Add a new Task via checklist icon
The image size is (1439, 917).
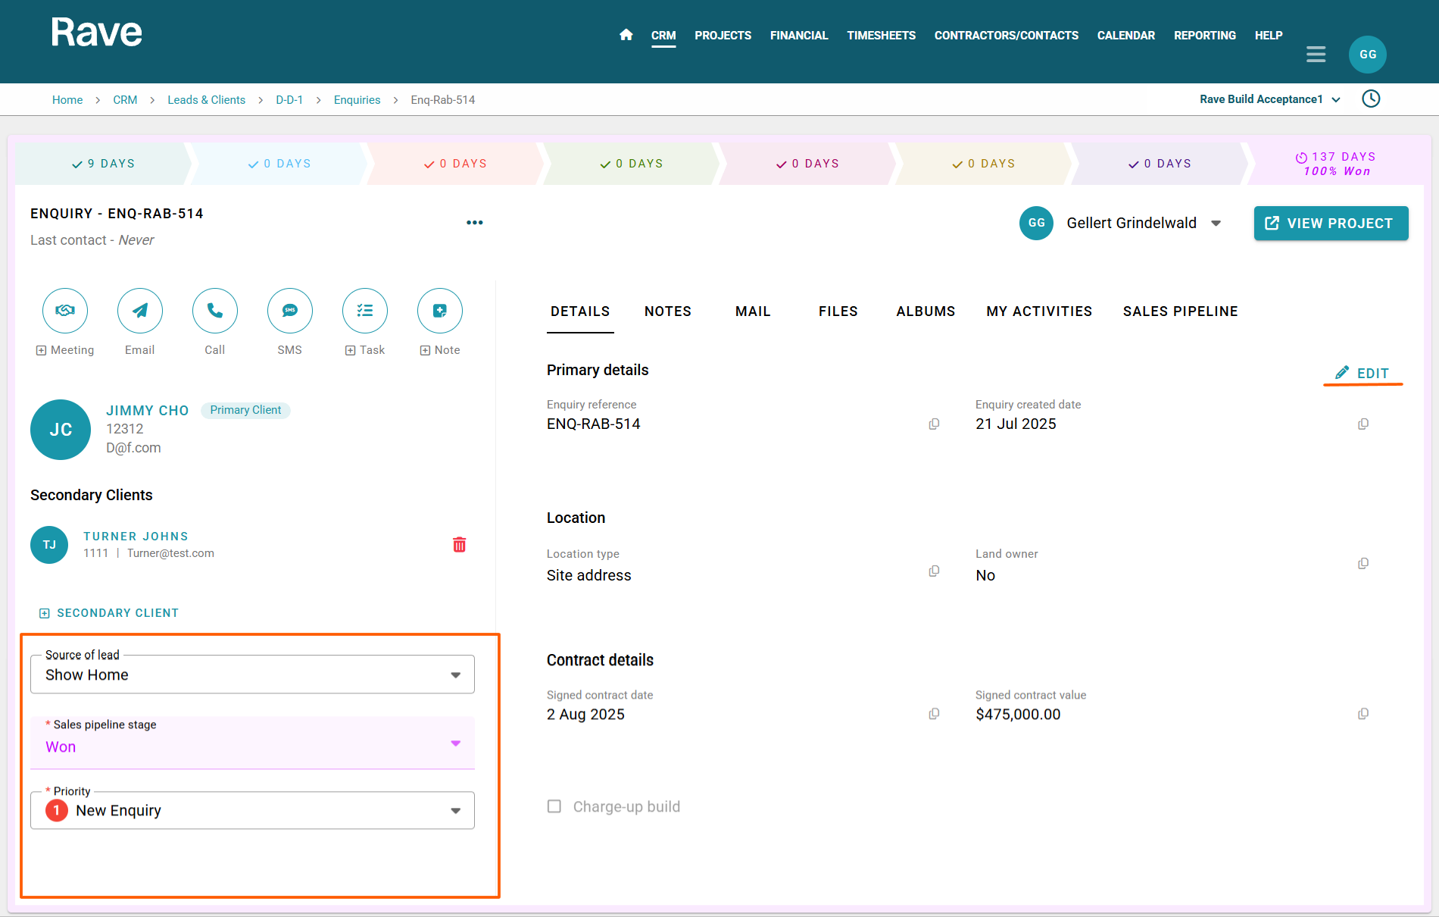(x=365, y=311)
